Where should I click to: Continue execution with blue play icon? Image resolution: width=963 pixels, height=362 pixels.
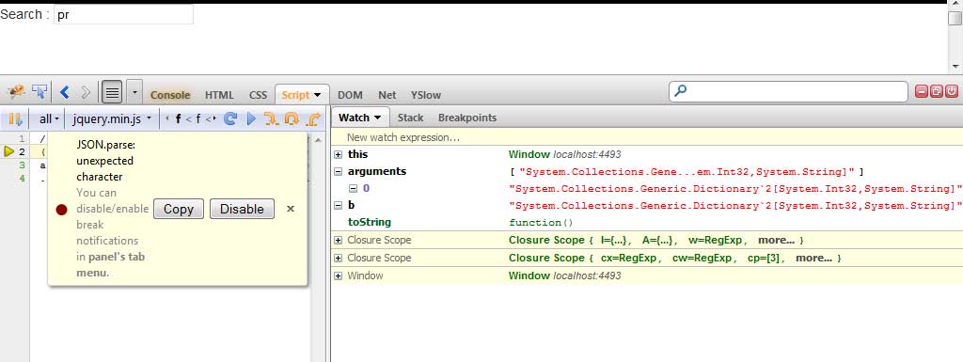tap(250, 119)
